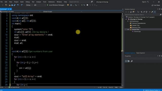
Task: Select the Header Files folder
Action: 136,25
